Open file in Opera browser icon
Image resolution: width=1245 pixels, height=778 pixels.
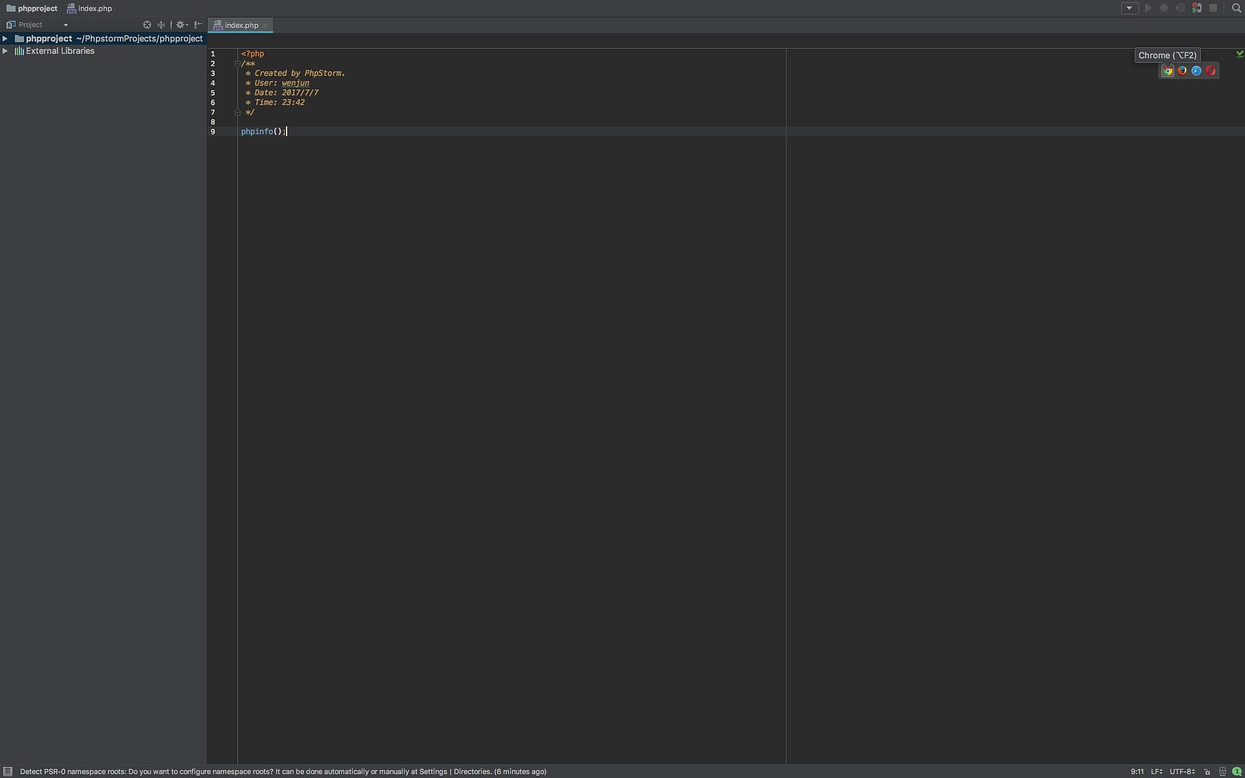(1211, 71)
